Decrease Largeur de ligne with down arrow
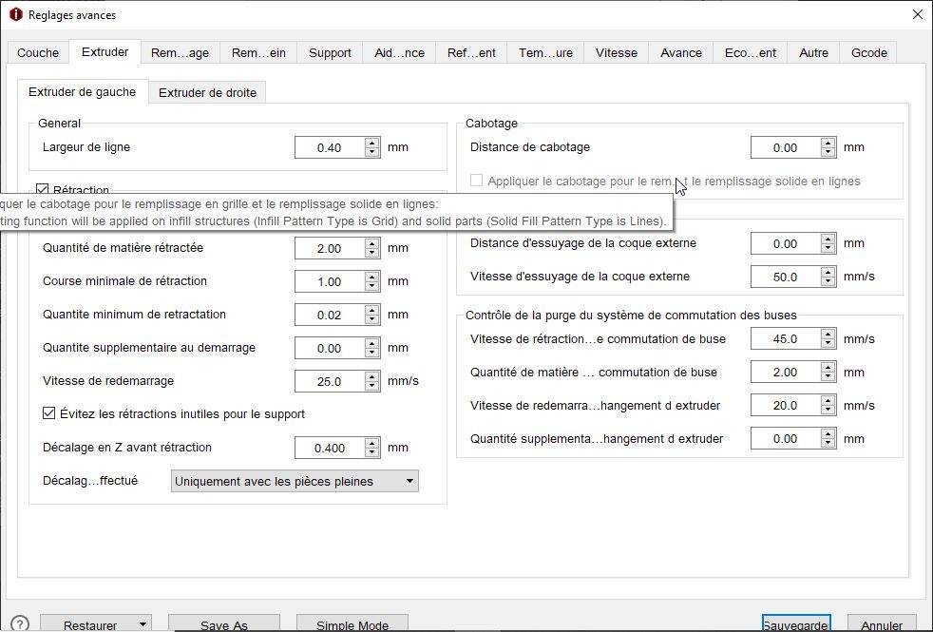Screen dimensions: 933x632 coord(372,152)
